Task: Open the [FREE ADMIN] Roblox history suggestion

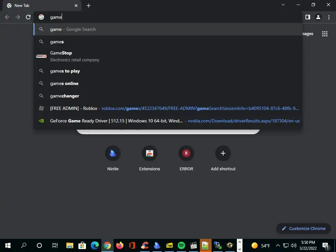Action: point(168,108)
